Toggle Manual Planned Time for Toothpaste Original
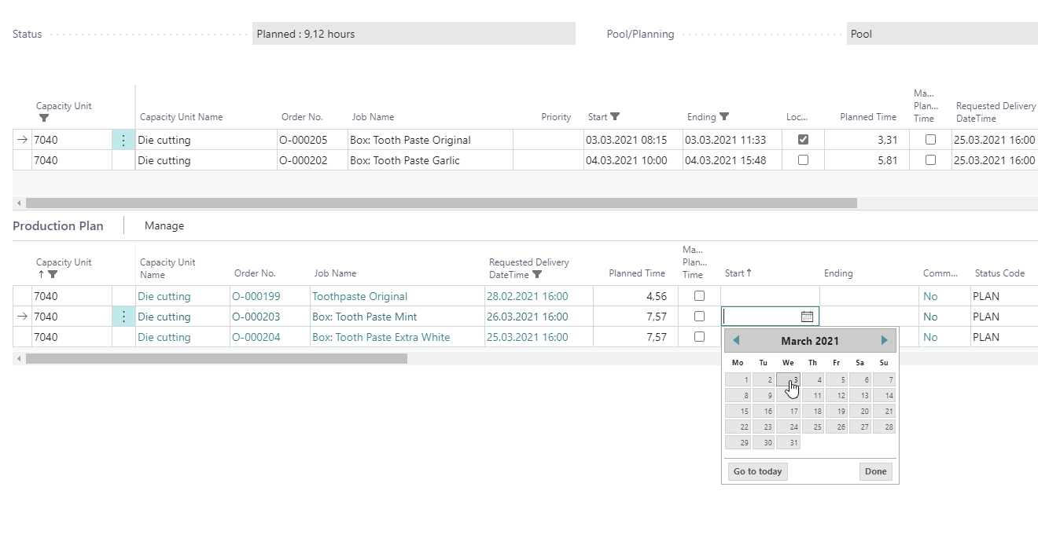Viewport: 1038px width, 542px height. tap(699, 295)
